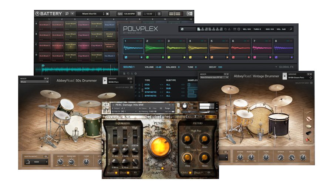
Task: Select the drumsticks icon in Vintage Drummer sidebar
Action: coord(309,112)
